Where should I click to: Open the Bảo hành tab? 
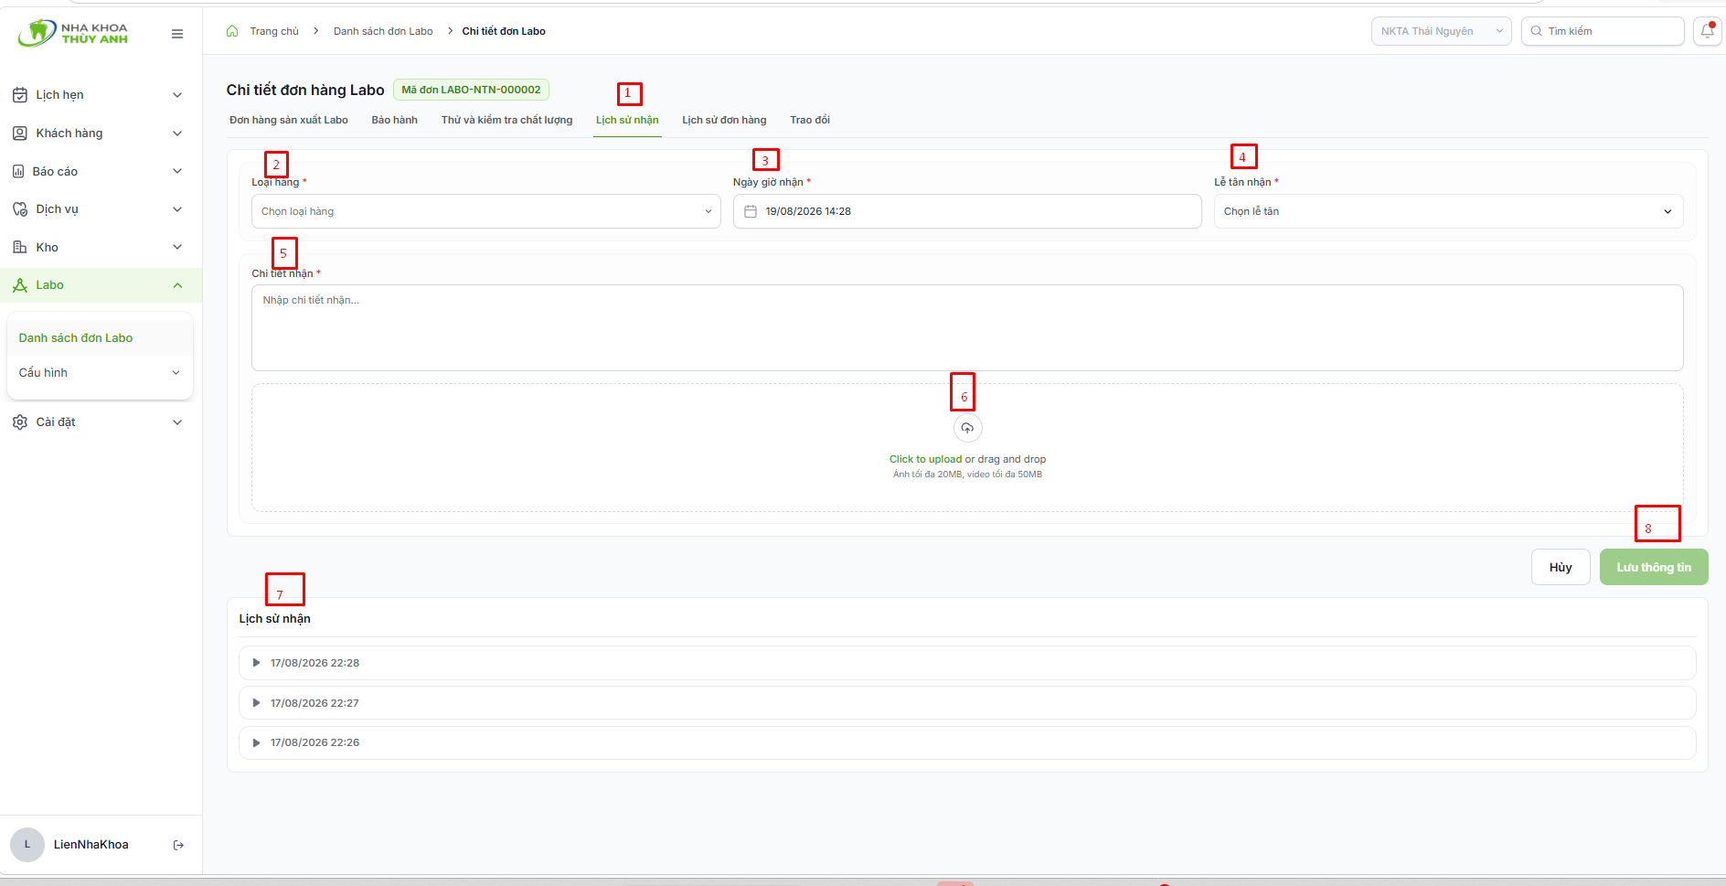(395, 120)
